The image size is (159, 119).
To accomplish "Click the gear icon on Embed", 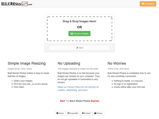I will [x=83, y=113].
